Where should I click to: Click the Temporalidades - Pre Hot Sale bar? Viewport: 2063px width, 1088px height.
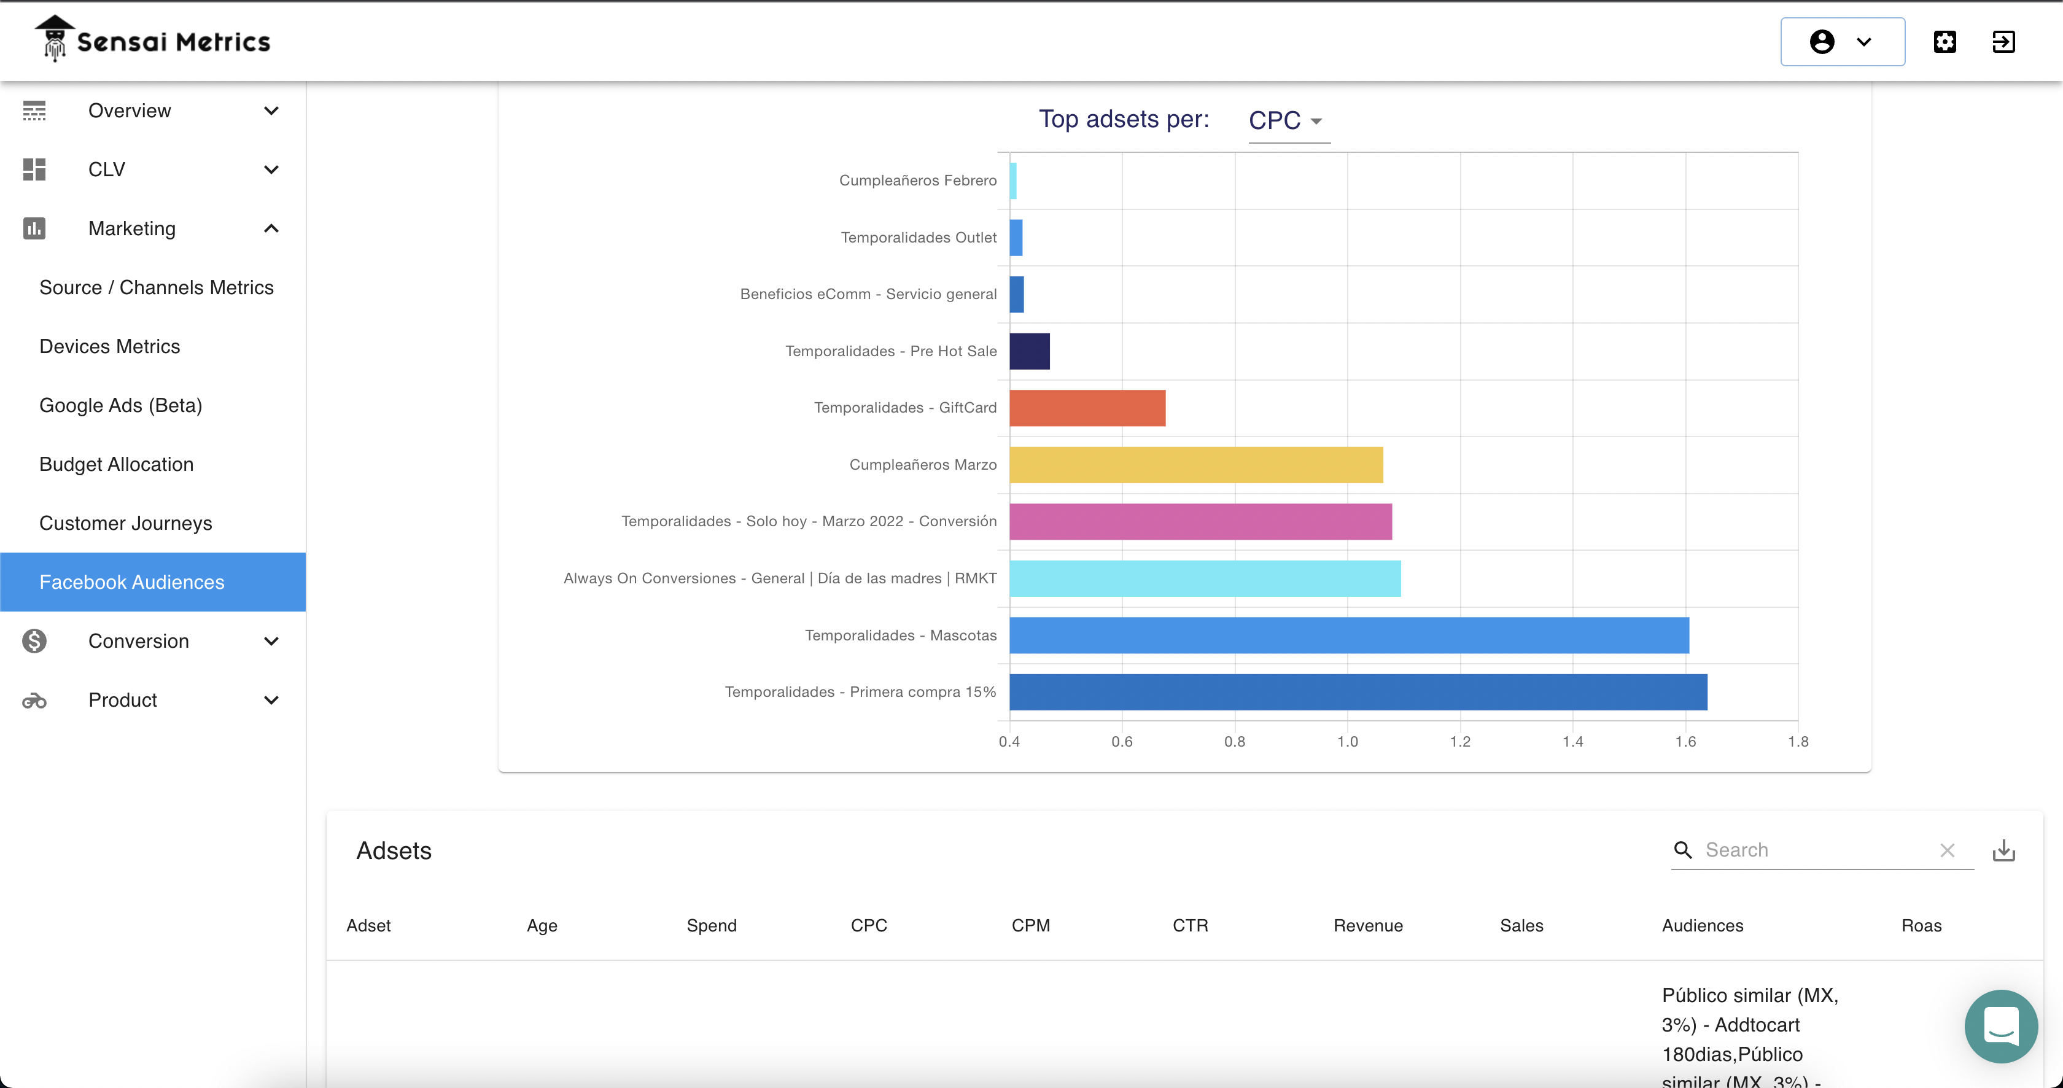tap(1030, 351)
